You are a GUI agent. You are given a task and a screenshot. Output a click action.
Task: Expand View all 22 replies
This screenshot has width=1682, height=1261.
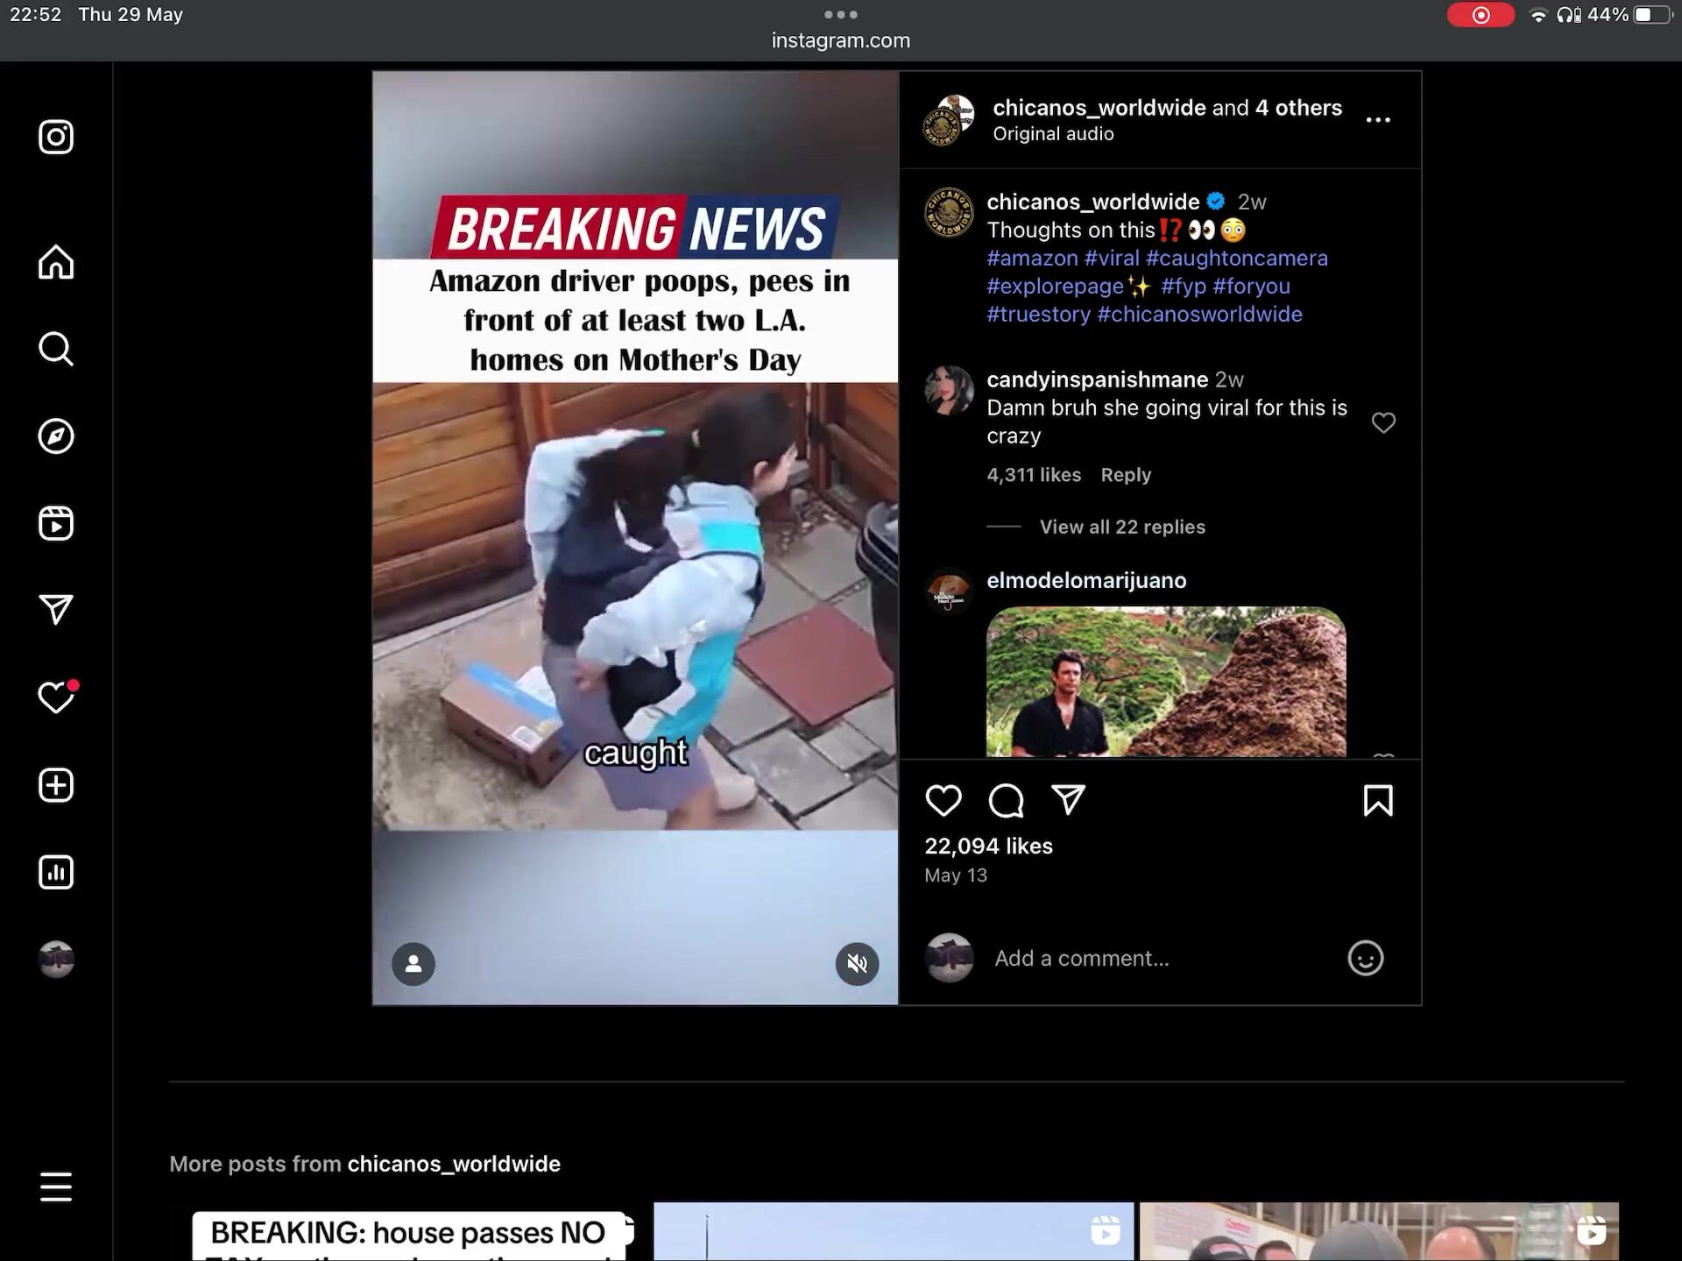(x=1122, y=527)
